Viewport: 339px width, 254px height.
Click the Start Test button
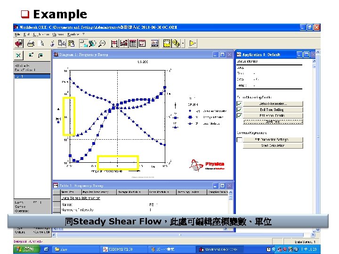pyautogui.click(x=273, y=122)
